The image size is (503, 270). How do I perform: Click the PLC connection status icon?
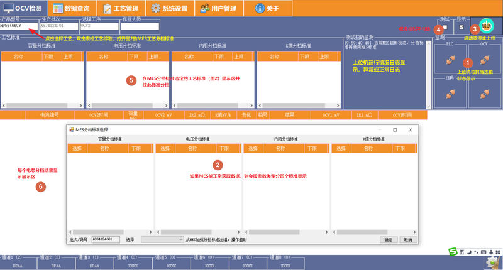click(450, 60)
